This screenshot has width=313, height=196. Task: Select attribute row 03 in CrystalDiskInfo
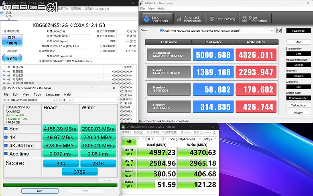68,79
